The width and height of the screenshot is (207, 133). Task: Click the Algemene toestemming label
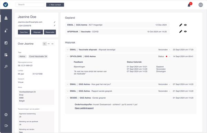pos(27,114)
